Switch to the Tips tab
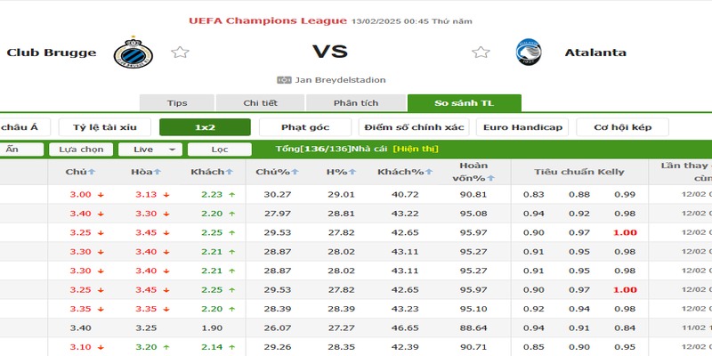Image resolution: width=712 pixels, height=356 pixels. [x=176, y=103]
